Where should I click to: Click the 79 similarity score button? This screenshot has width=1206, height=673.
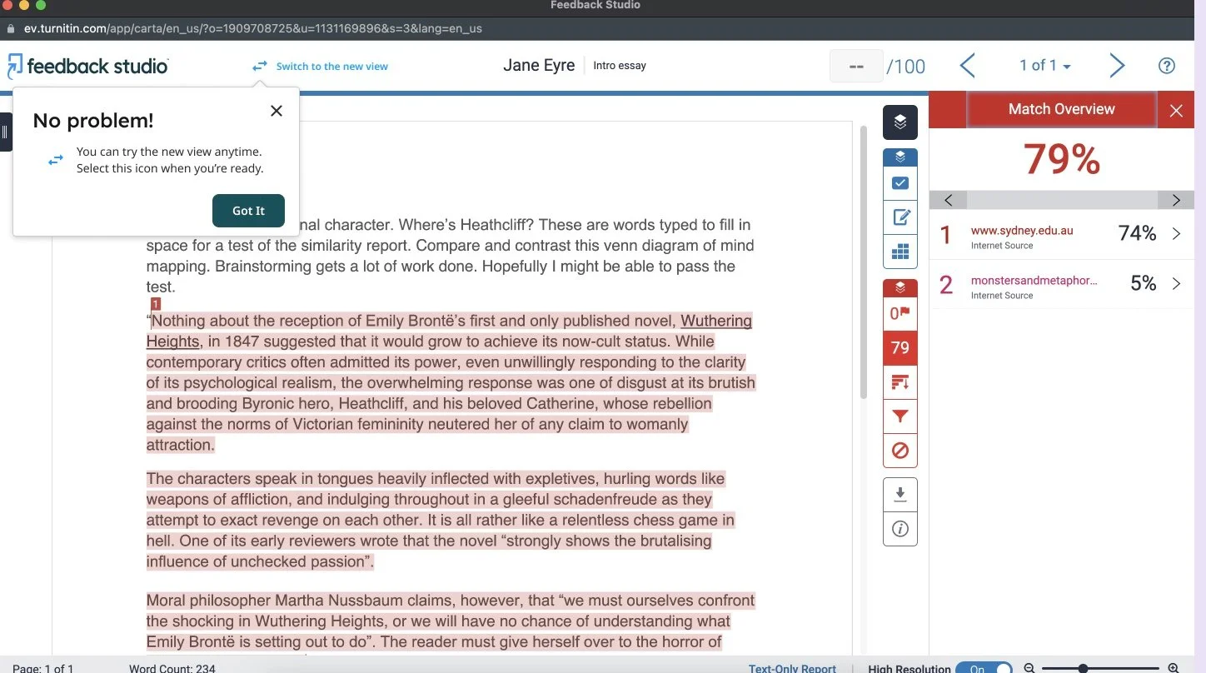coord(900,348)
